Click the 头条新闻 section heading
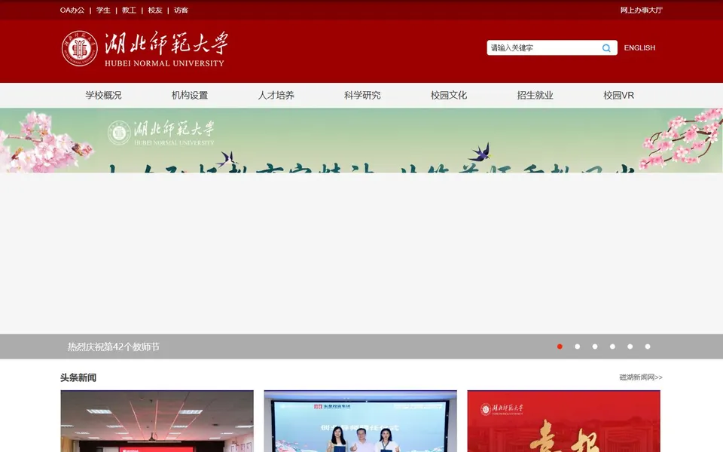The height and width of the screenshot is (452, 723). click(x=78, y=377)
